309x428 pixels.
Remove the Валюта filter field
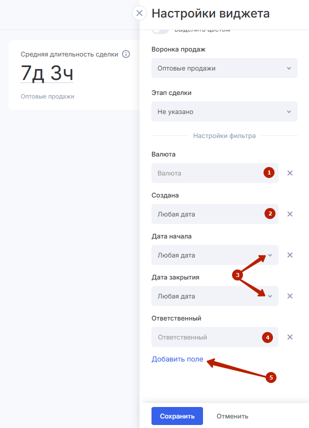(x=290, y=173)
